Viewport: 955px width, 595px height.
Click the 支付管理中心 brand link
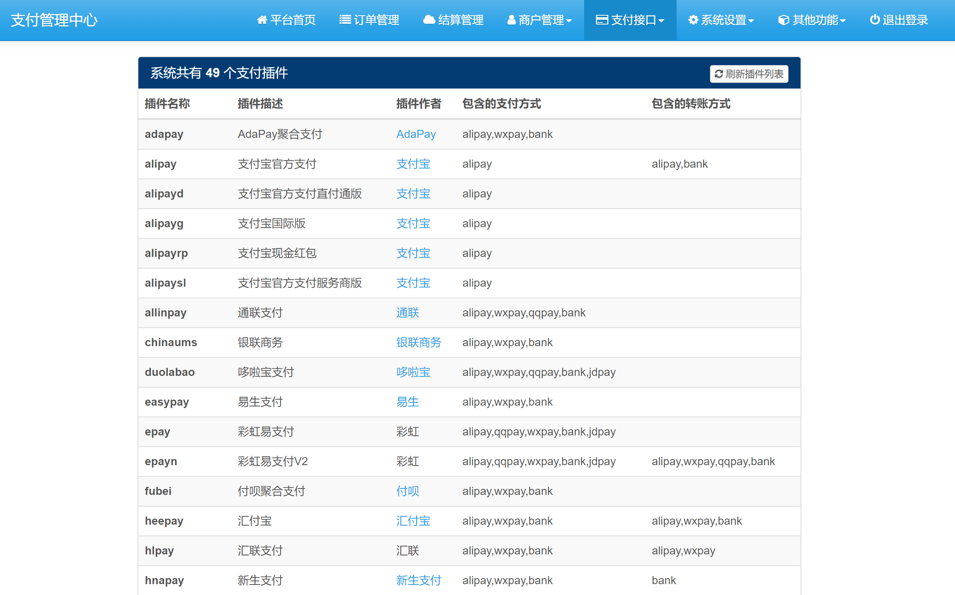[x=54, y=20]
